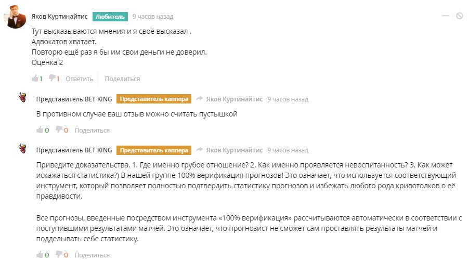Click 'Поделиться' under Яков's comment
The width and height of the screenshot is (468, 260).
point(122,79)
